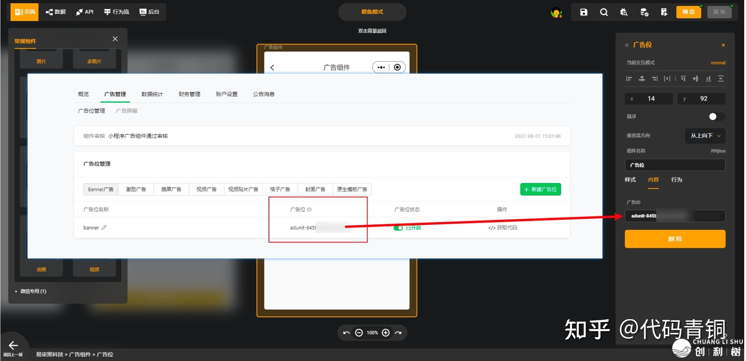Click the phone preview back chevron

272,68
